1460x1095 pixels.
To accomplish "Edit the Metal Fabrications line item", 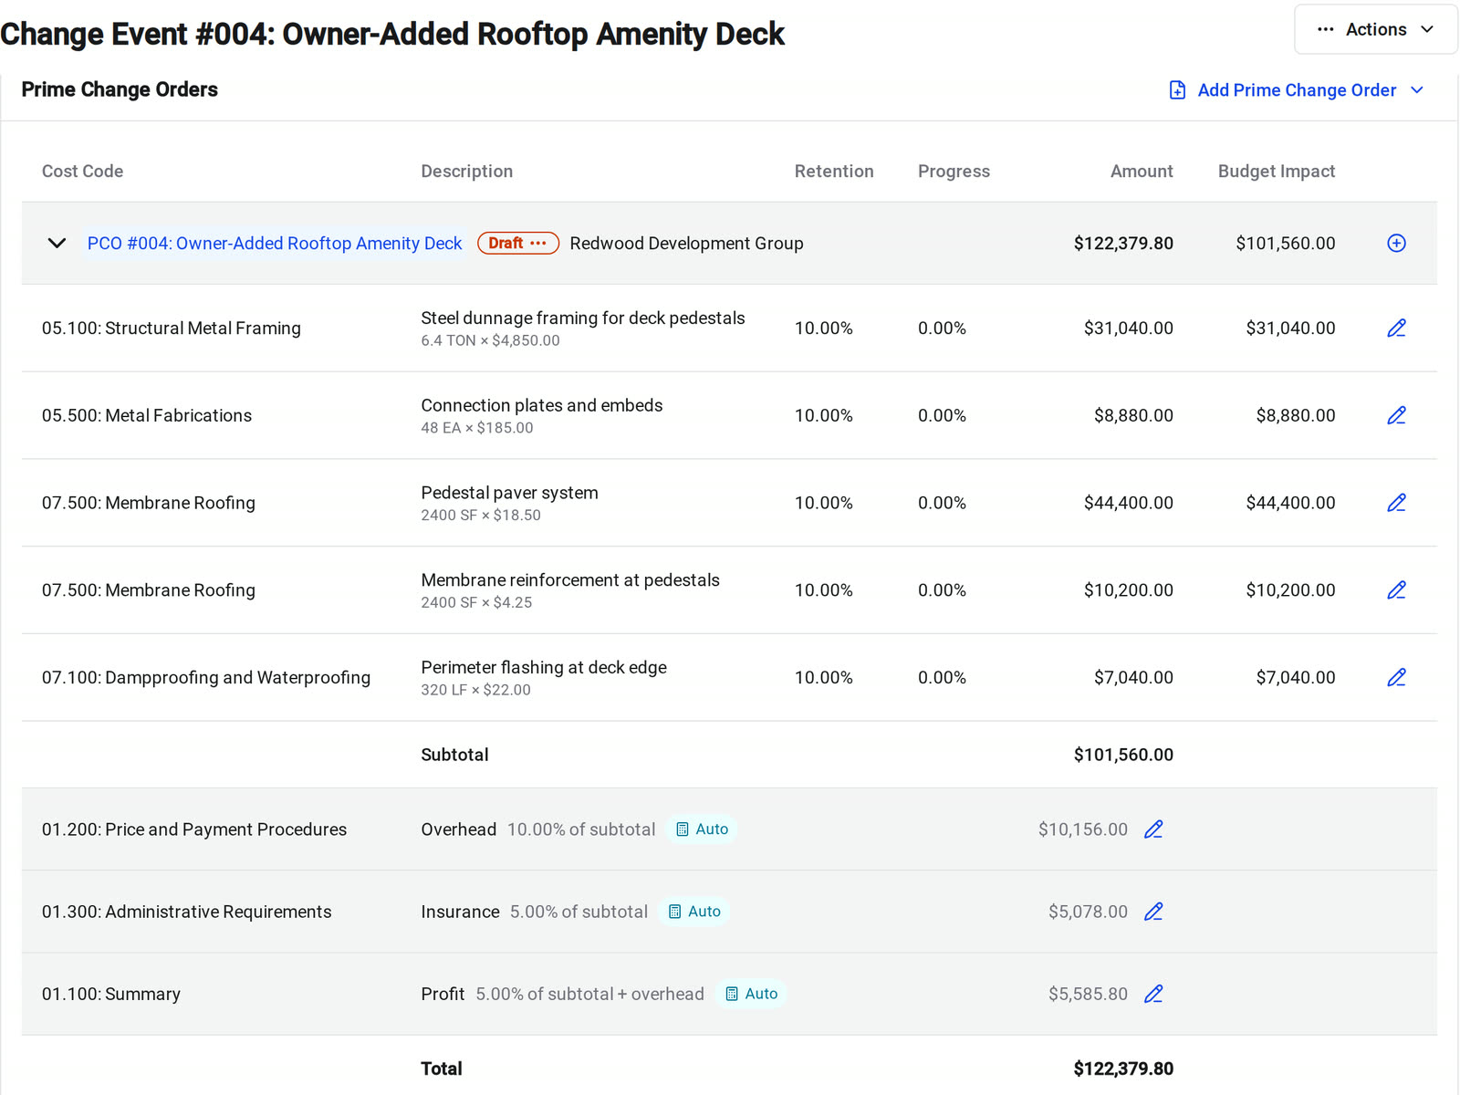I will click(1396, 415).
